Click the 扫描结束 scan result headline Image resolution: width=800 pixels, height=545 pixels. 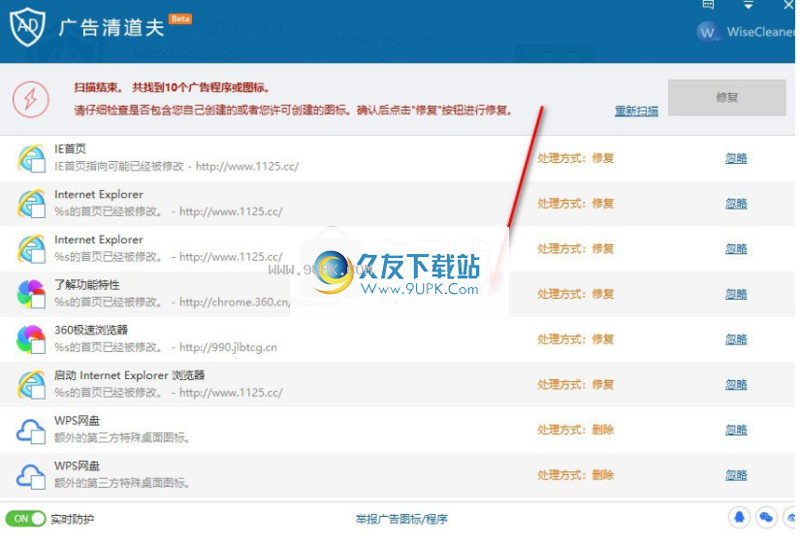point(172,87)
